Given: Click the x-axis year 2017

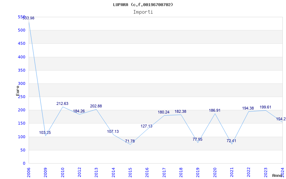Looking at the screenshot, I should coord(164,172).
